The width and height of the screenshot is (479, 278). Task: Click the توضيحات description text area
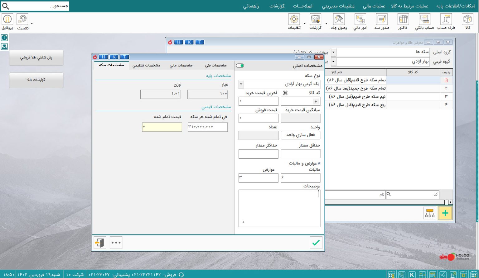click(x=279, y=208)
